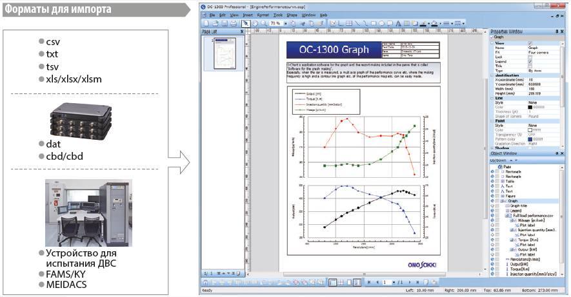Move object down in Object Window
Image resolution: width=571 pixels, height=297 pixels.
(516, 160)
